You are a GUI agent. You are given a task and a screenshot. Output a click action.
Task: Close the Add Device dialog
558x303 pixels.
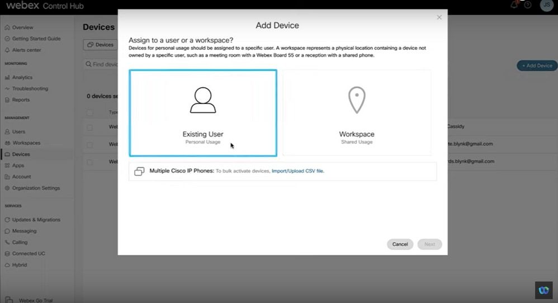(439, 17)
